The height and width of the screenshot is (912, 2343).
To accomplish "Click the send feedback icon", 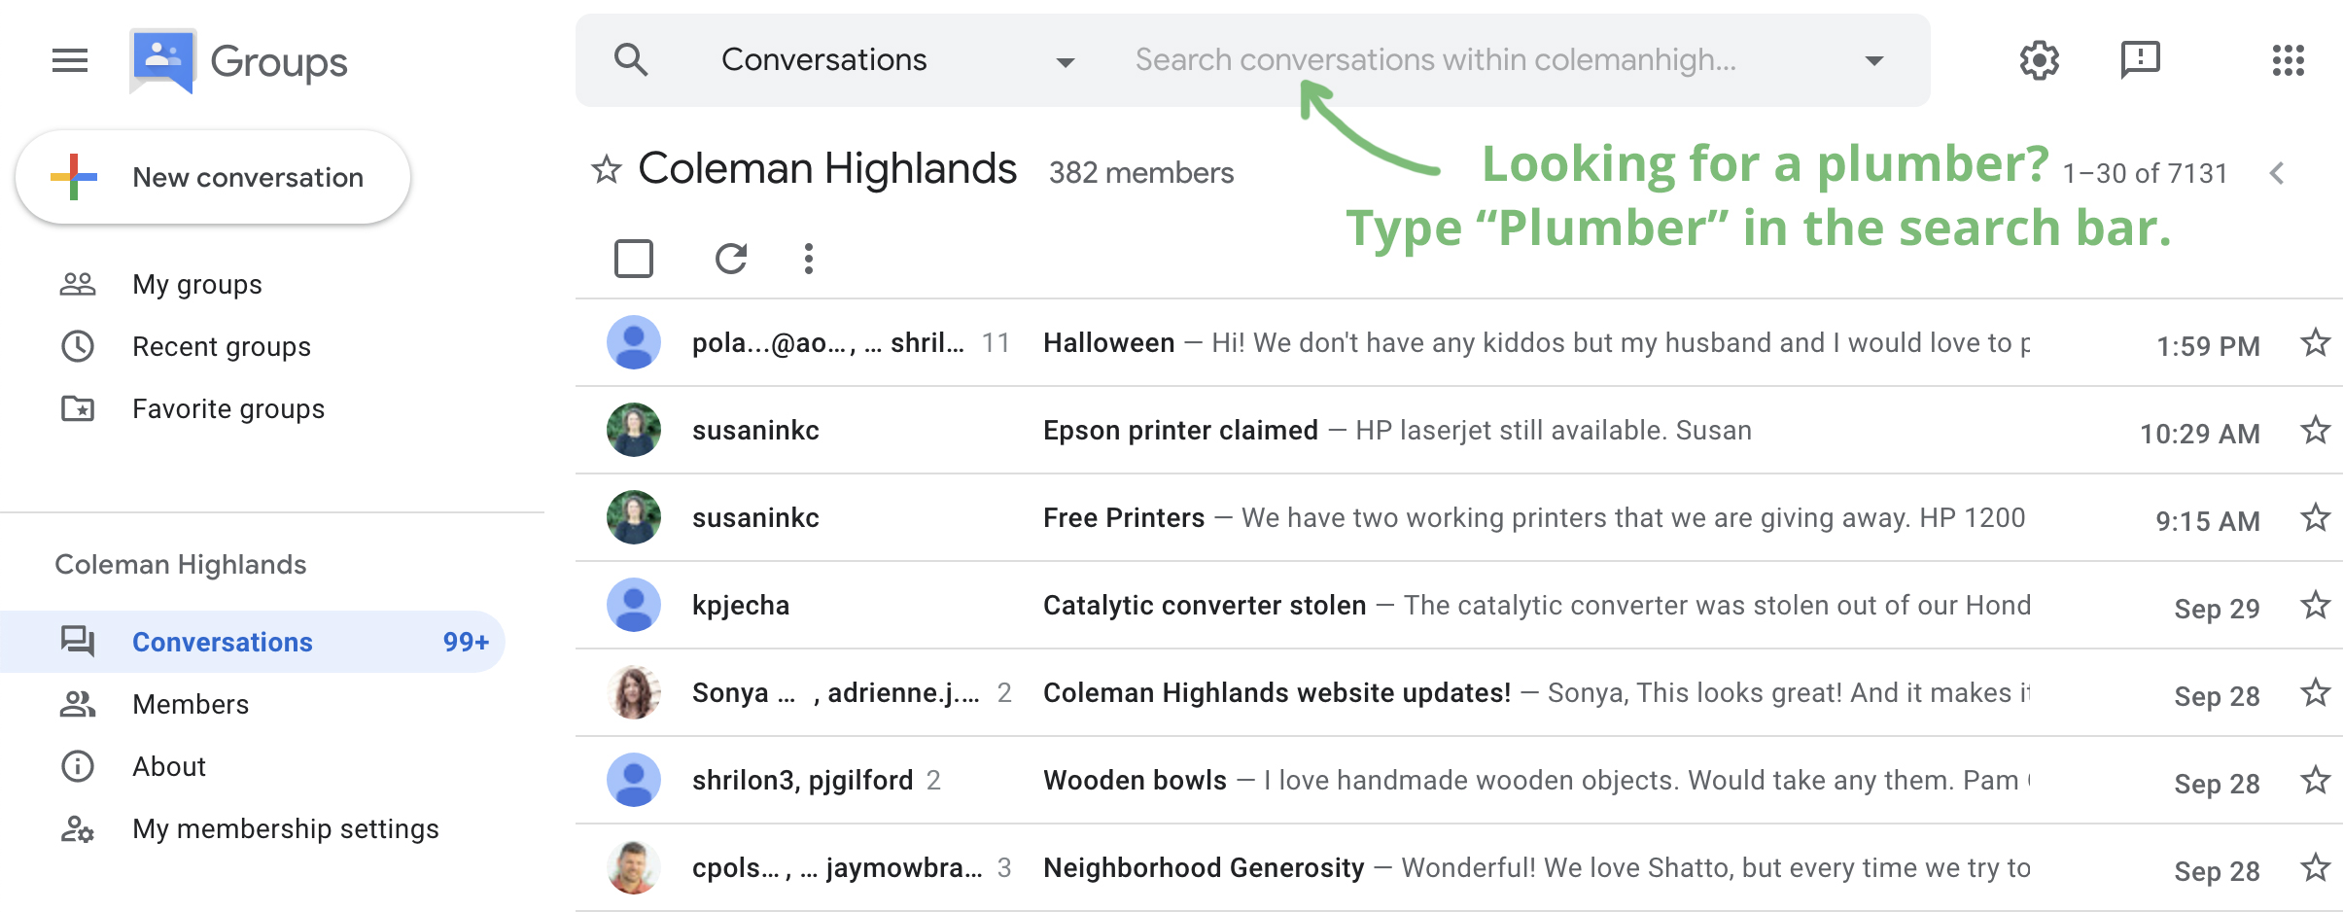I will click(x=2140, y=60).
